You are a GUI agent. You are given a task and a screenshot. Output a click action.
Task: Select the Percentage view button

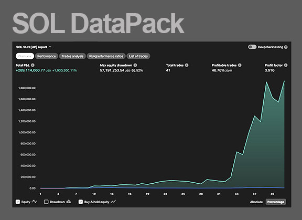point(276,202)
